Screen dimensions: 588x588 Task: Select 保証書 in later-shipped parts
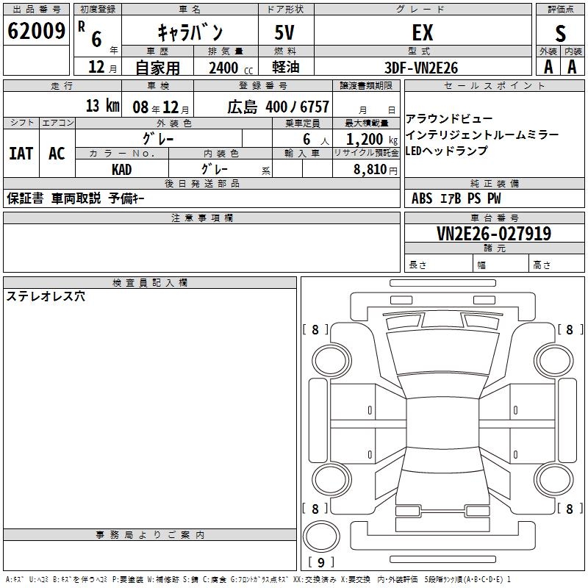click(25, 198)
